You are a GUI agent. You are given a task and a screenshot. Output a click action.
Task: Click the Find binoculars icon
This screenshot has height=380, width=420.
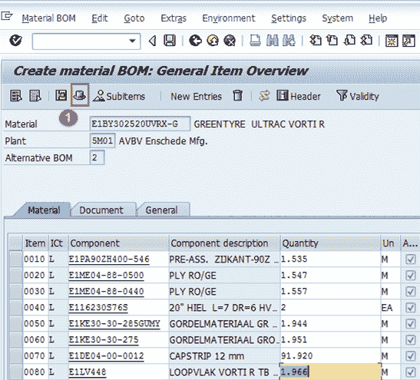coord(272,41)
